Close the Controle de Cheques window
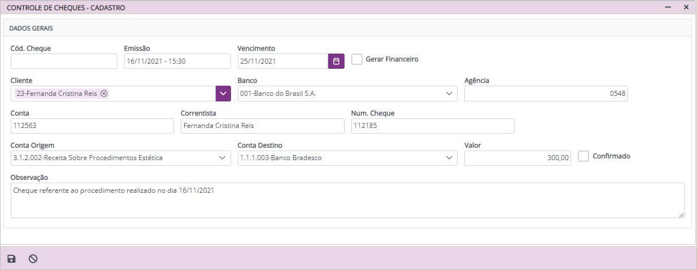Viewport: 697px width, 270px height. (686, 7)
